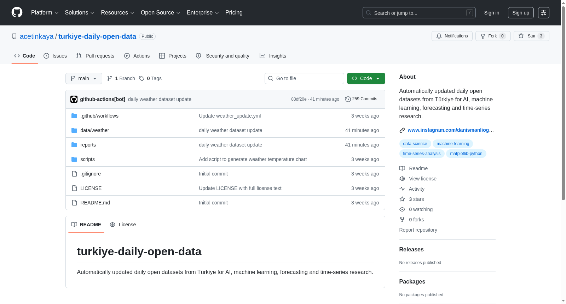Fork this repository
Screen dimensions: 566x304
click(x=493, y=36)
